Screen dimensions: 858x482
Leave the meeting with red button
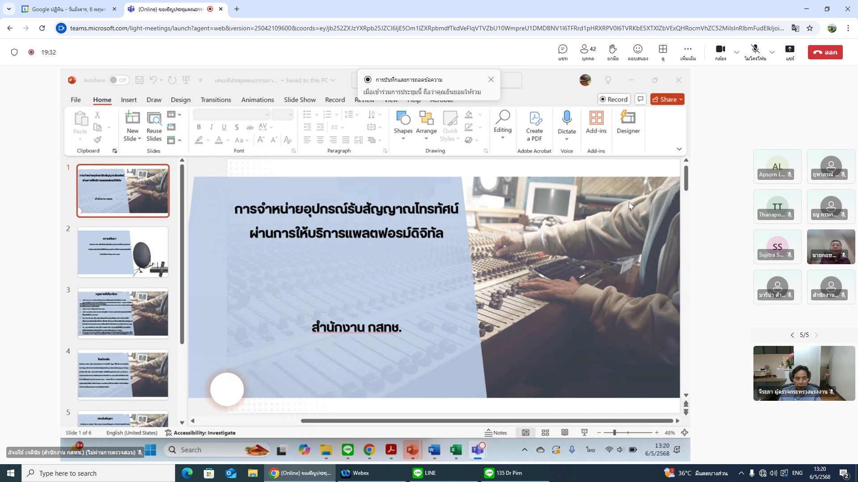825,52
